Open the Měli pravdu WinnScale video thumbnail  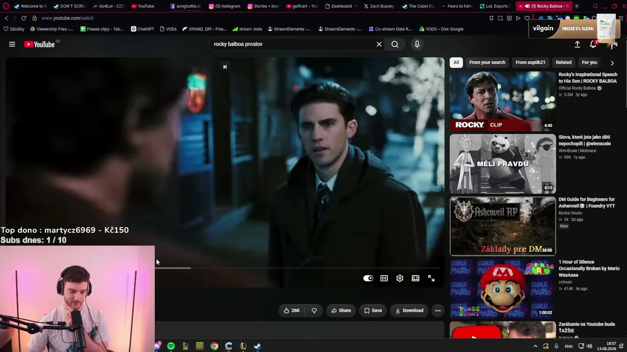503,164
